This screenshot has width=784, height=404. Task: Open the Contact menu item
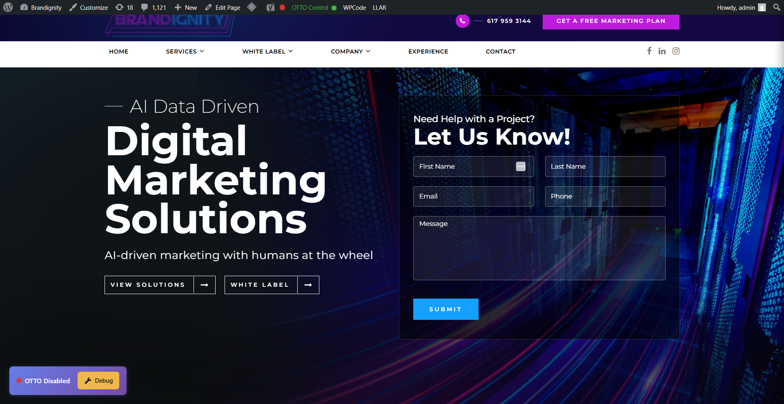500,51
